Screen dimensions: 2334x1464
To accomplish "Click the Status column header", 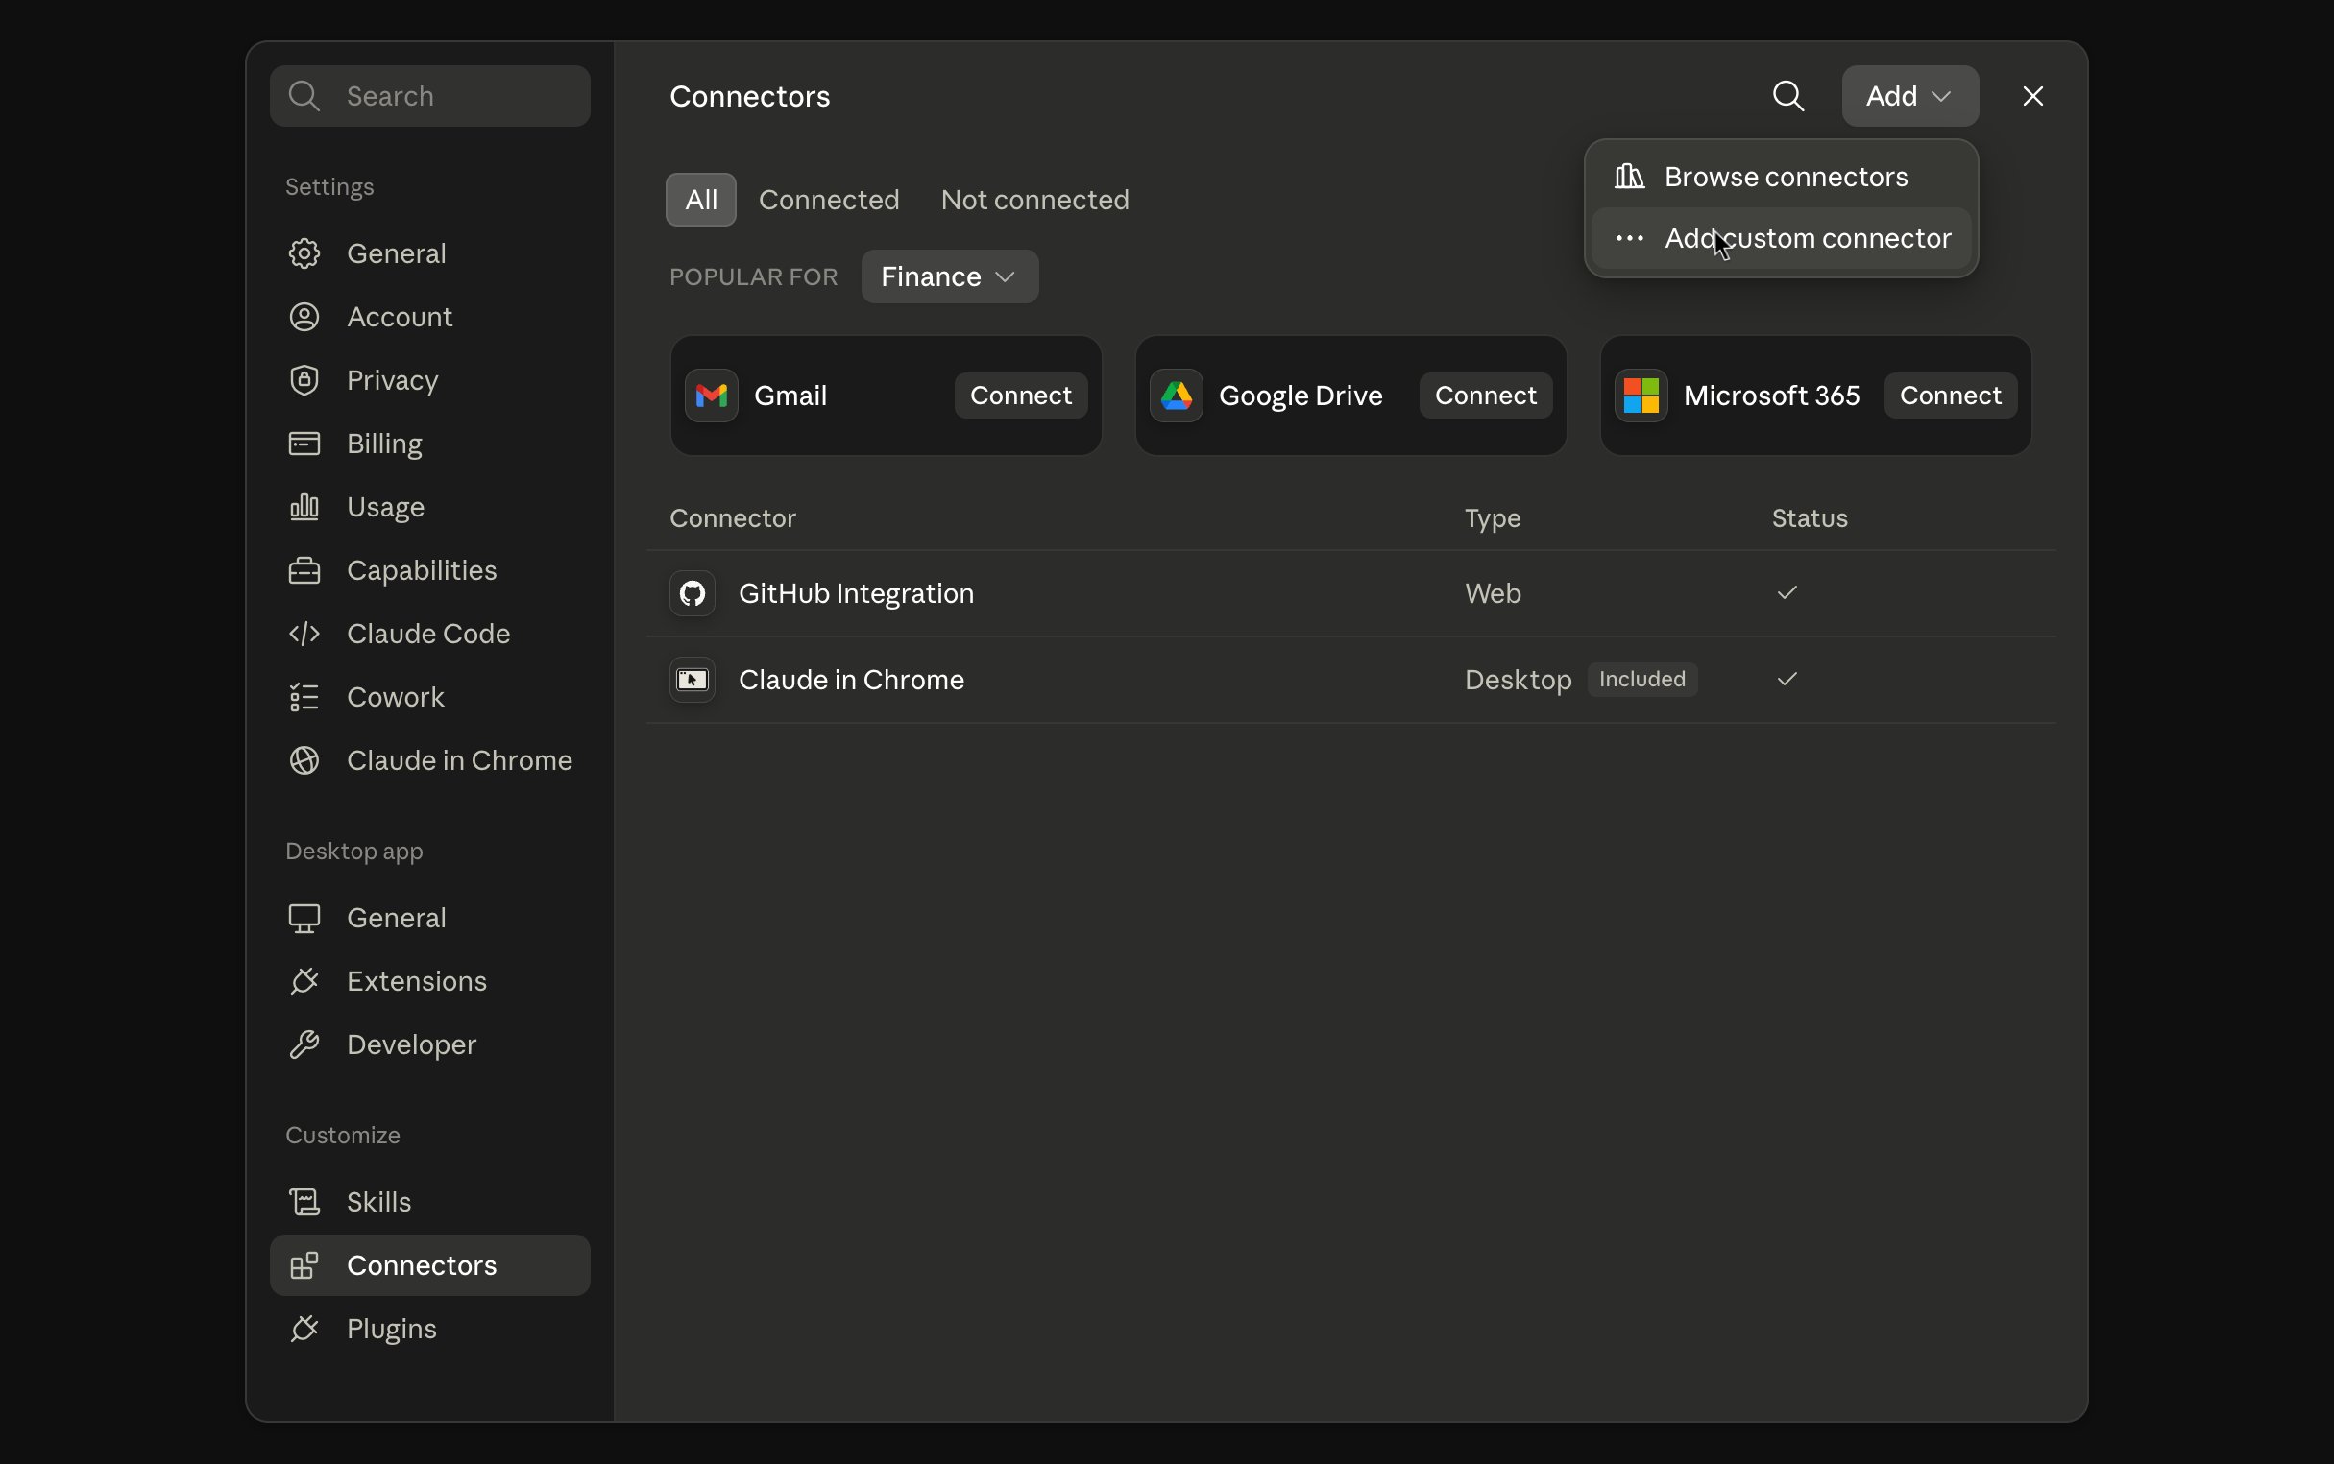I will coord(1810,519).
